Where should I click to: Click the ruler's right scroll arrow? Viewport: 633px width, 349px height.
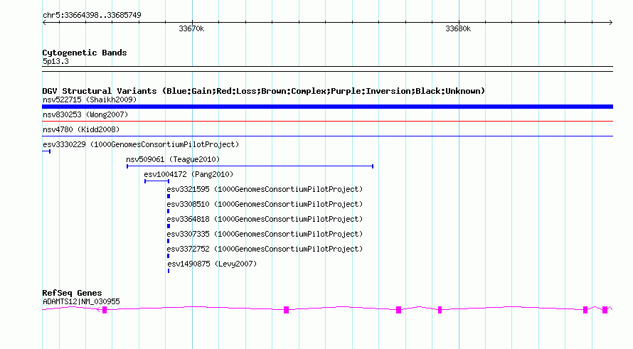point(610,23)
